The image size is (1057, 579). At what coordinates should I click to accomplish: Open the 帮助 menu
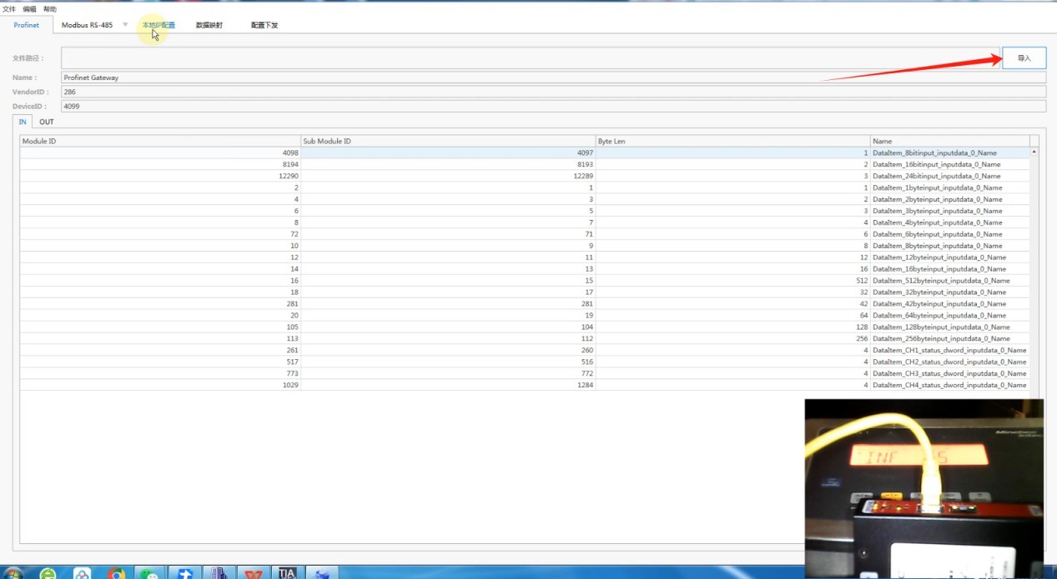click(x=50, y=9)
